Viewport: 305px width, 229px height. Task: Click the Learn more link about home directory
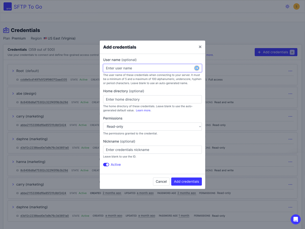click(x=143, y=110)
